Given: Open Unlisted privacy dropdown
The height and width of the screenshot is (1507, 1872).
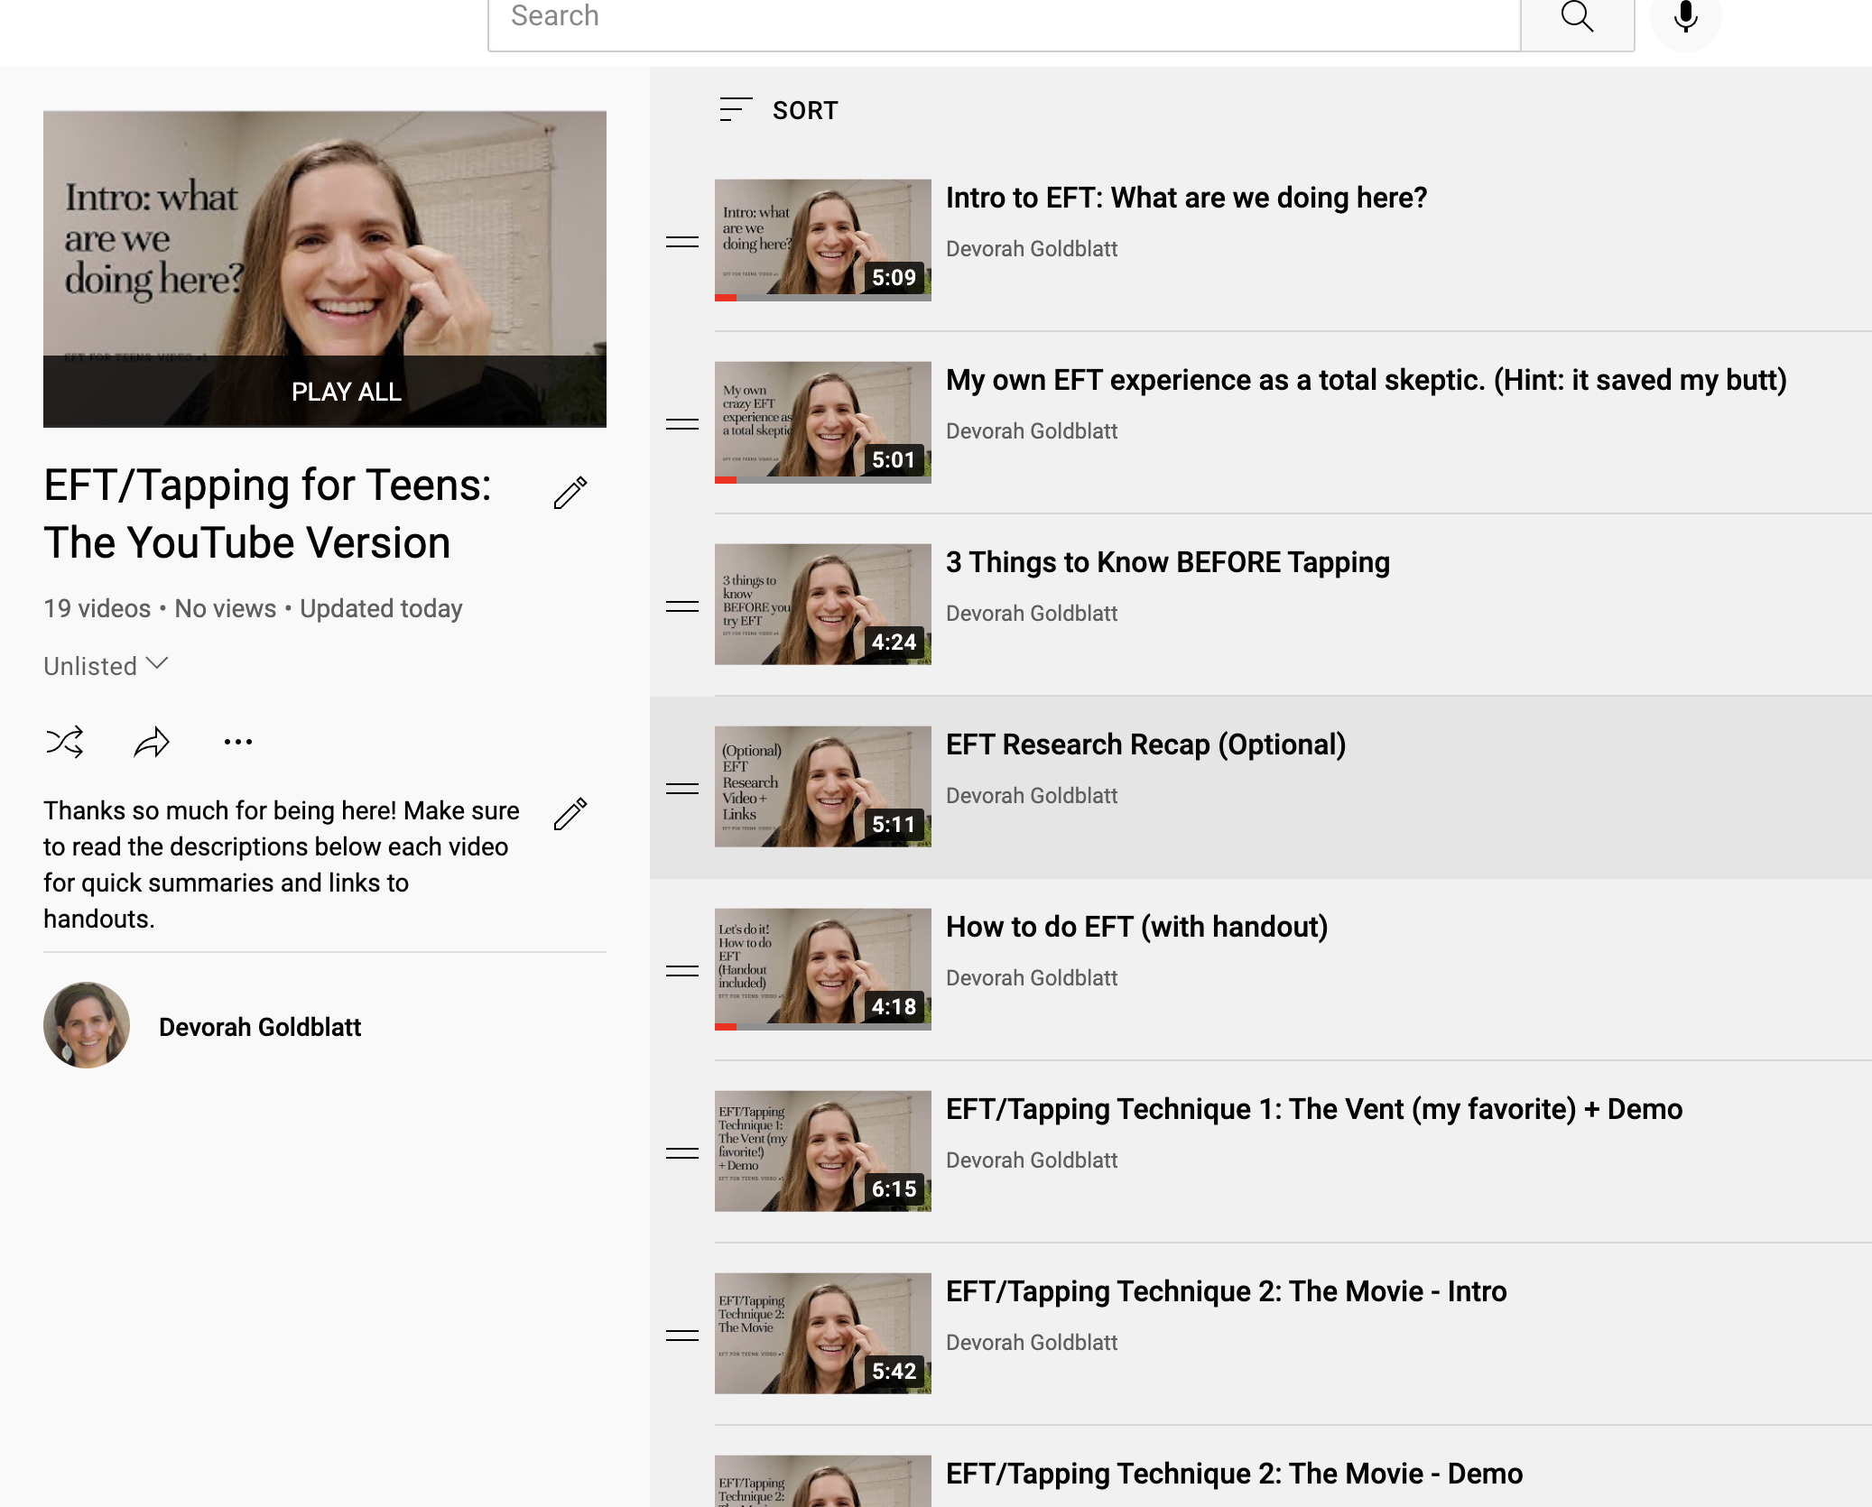Looking at the screenshot, I should coord(107,666).
